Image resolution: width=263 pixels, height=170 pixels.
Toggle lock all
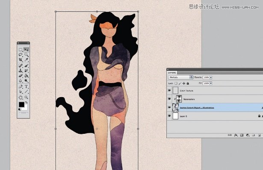(x=188, y=83)
